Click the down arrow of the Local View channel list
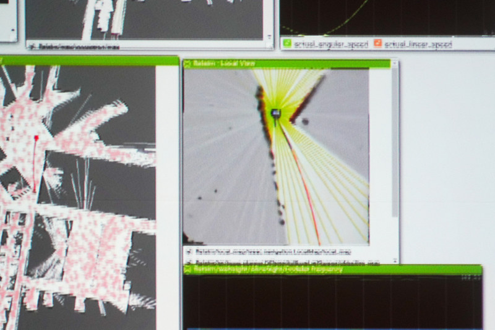 pos(395,261)
